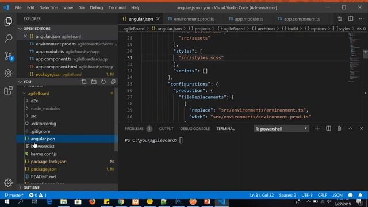The height and width of the screenshot is (207, 368).
Task: Kill terminal with trash icon
Action: 339,128
